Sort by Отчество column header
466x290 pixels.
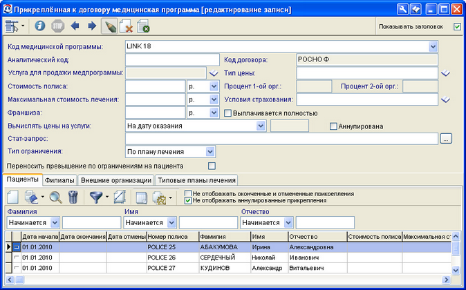click(x=317, y=237)
